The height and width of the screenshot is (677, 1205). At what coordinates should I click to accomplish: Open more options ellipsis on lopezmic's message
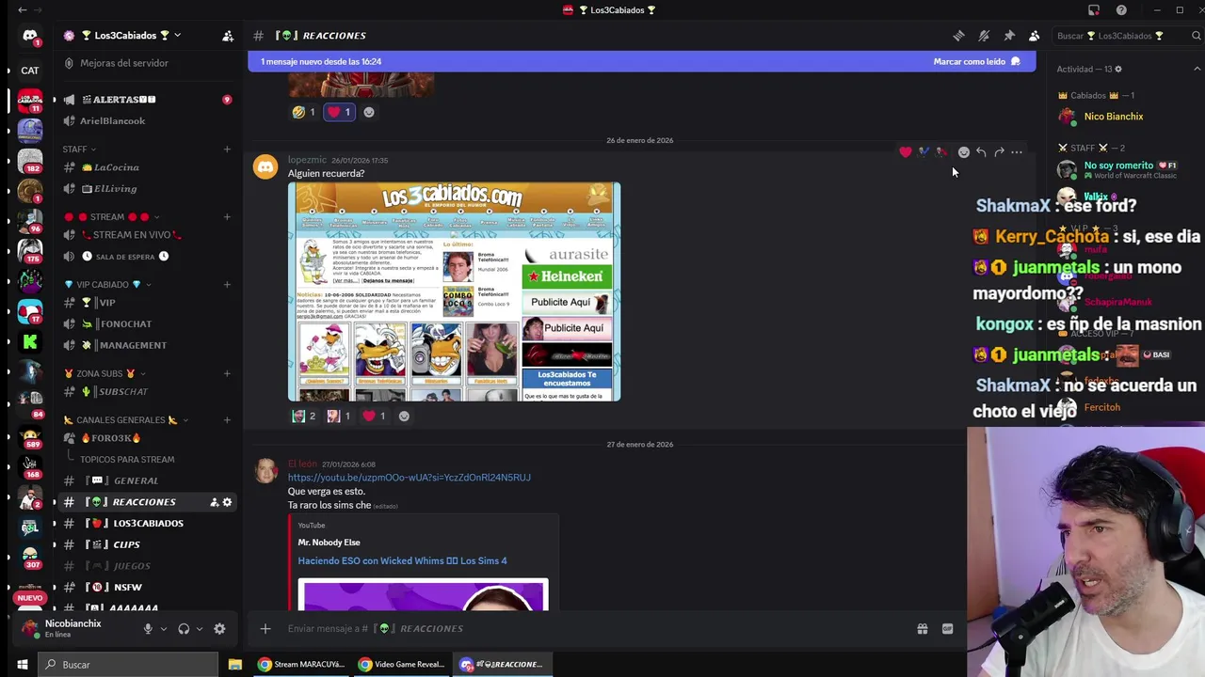click(x=1017, y=152)
